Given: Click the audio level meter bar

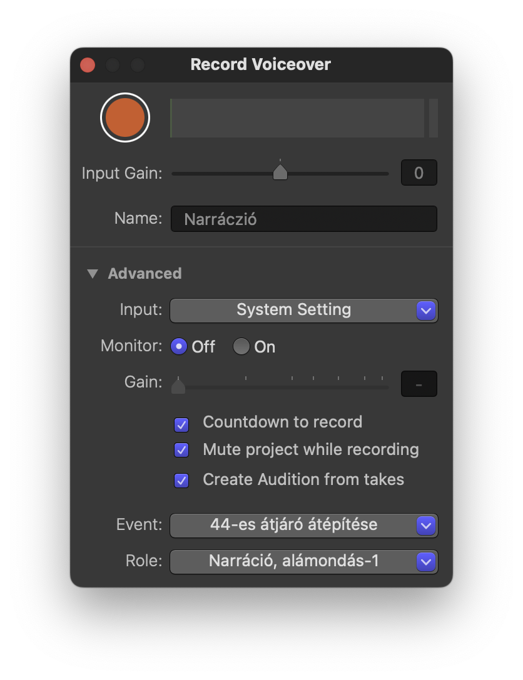Looking at the screenshot, I should click(297, 118).
